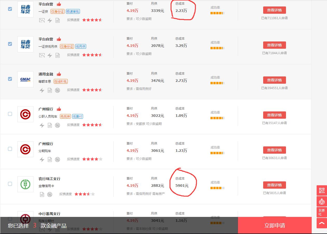Click the star rating in 农行珠江支行 row
This screenshot has width=327, height=234.
pos(85,194)
